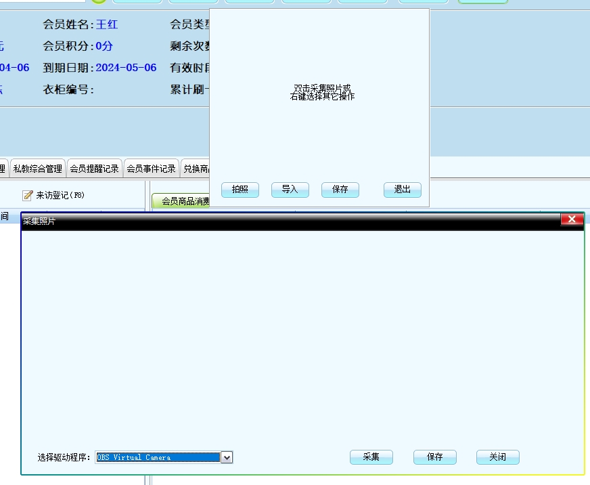Click the 来访登记(F8) label

[x=60, y=195]
